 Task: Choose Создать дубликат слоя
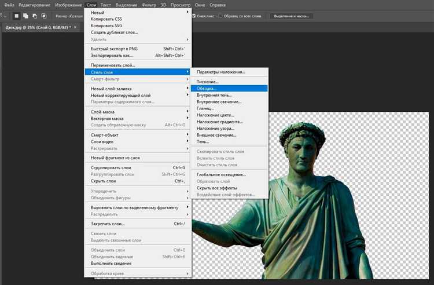coord(138,32)
